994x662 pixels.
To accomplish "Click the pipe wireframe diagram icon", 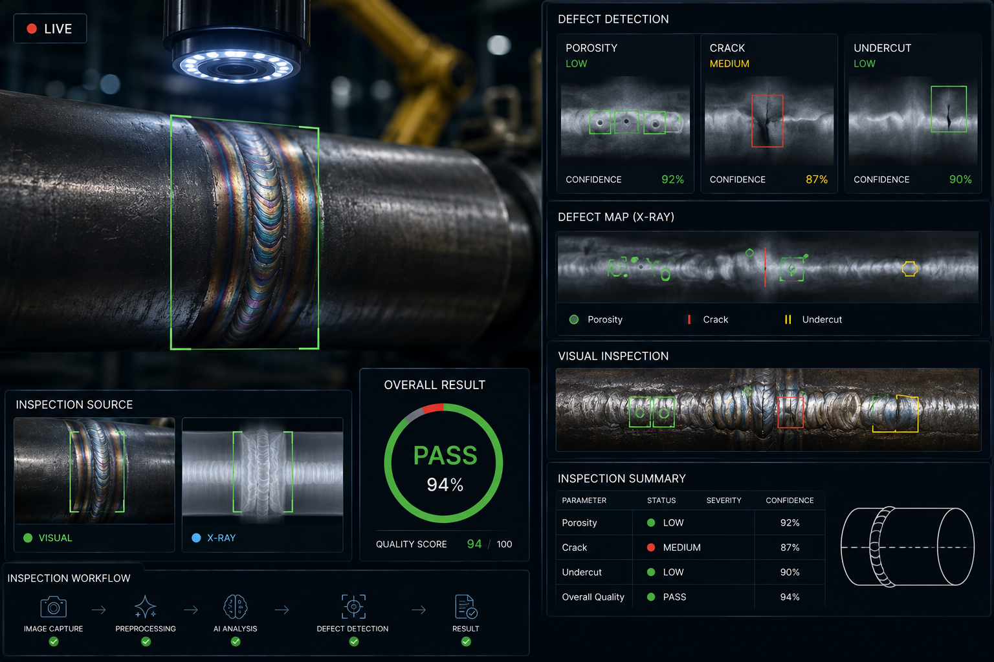I will pos(907,547).
